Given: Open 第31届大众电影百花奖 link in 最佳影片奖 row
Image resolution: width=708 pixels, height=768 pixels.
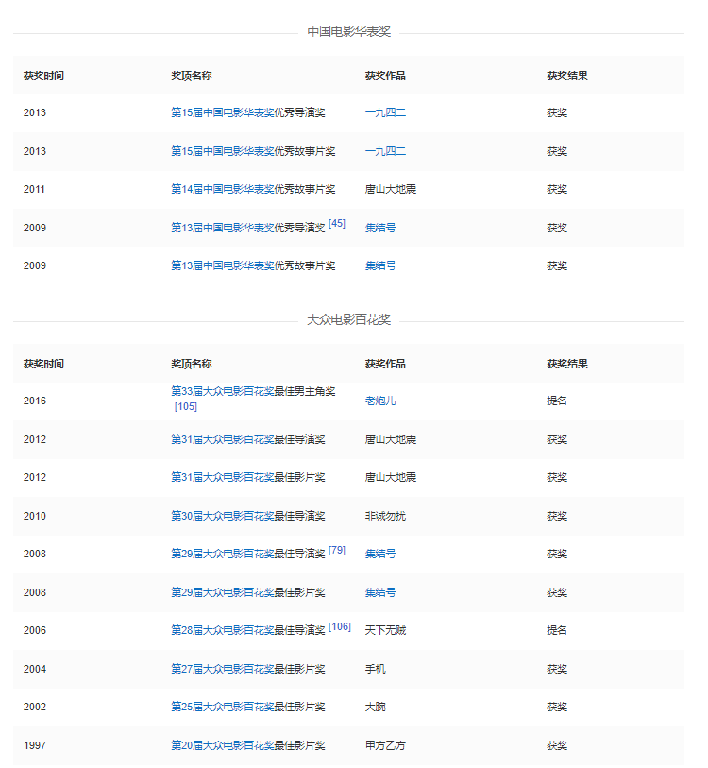Looking at the screenshot, I should coord(222,477).
